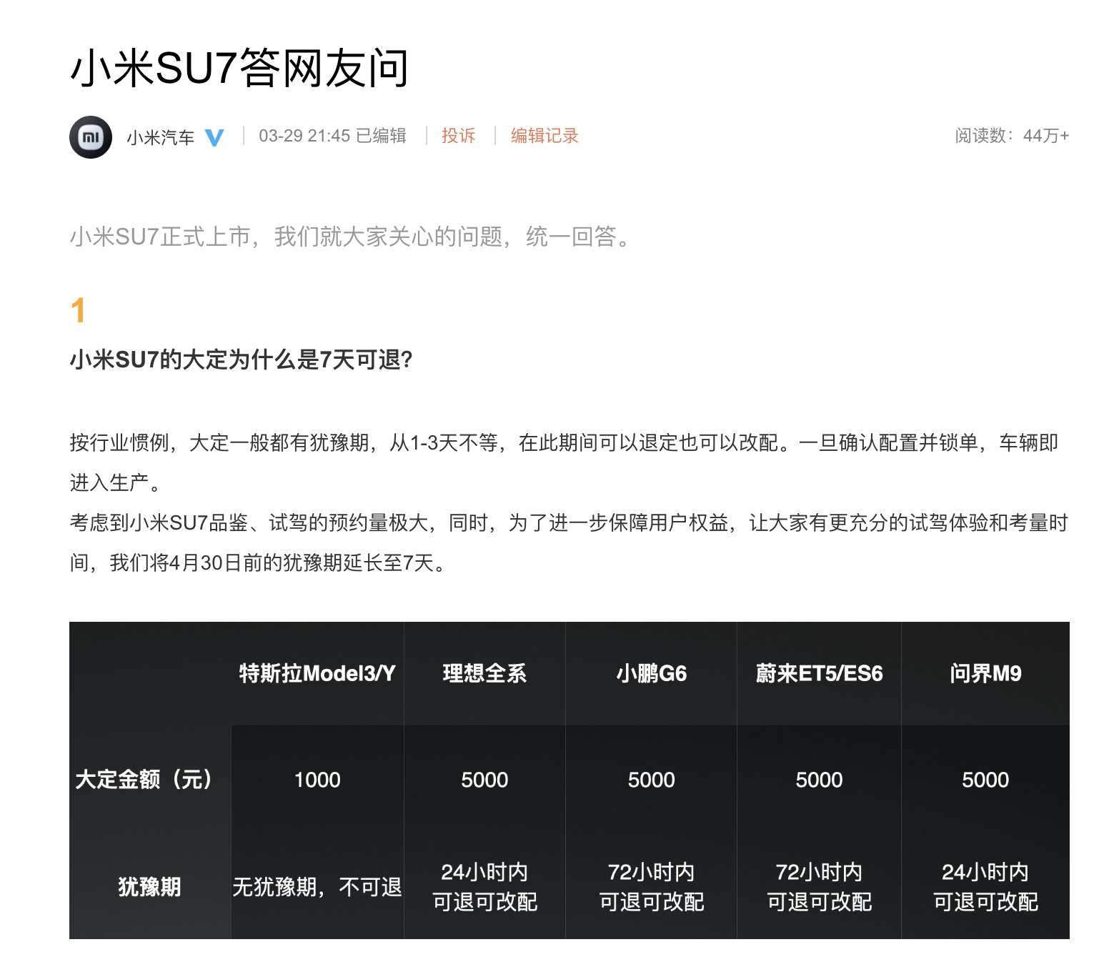Click the 特斯拉Model3/Y column header
The height and width of the screenshot is (972, 1119).
coord(317,673)
